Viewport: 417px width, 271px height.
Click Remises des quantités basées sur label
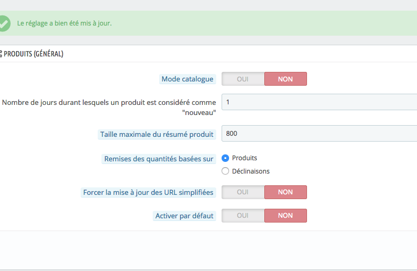(159, 159)
